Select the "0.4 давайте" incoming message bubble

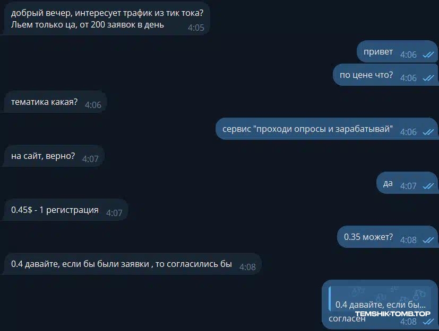(132, 264)
